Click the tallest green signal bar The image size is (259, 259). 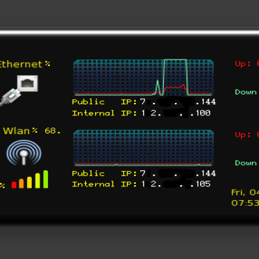pos(45,179)
